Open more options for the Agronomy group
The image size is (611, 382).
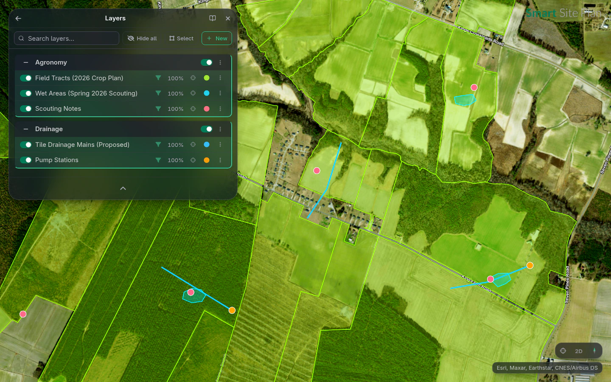coord(220,62)
